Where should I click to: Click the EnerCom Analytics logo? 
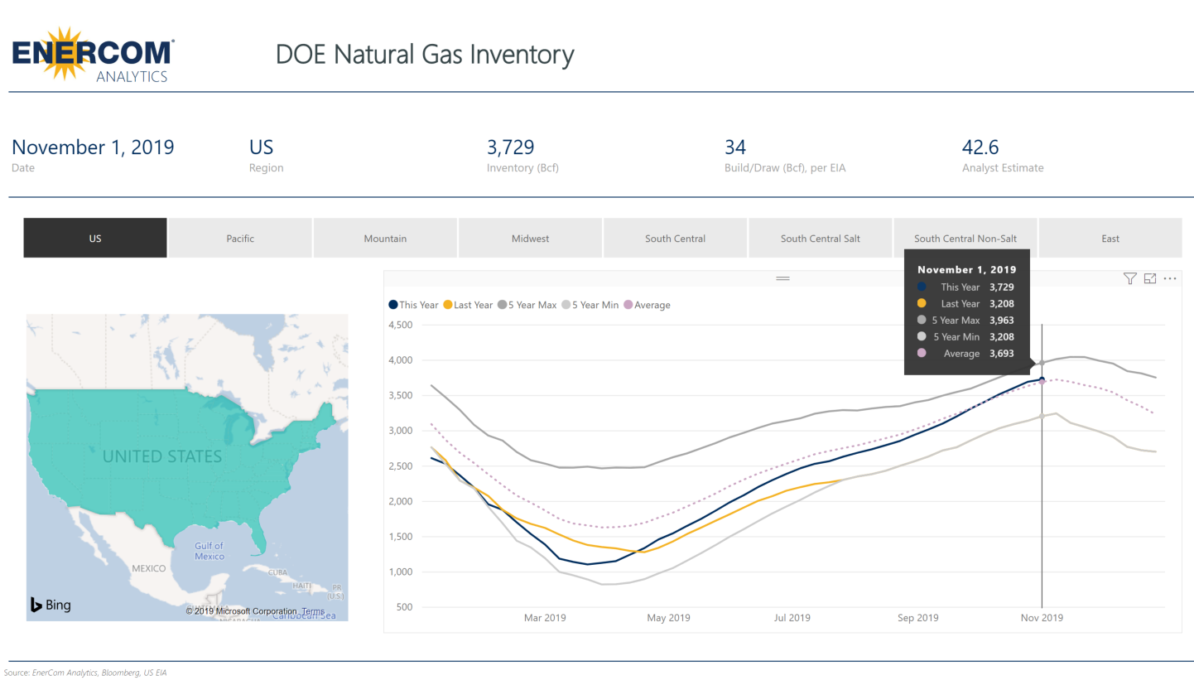pyautogui.click(x=93, y=55)
